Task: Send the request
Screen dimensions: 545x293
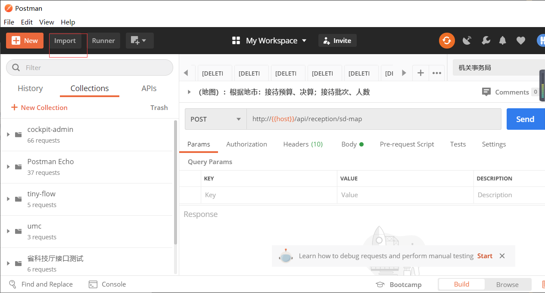Action: tap(525, 119)
